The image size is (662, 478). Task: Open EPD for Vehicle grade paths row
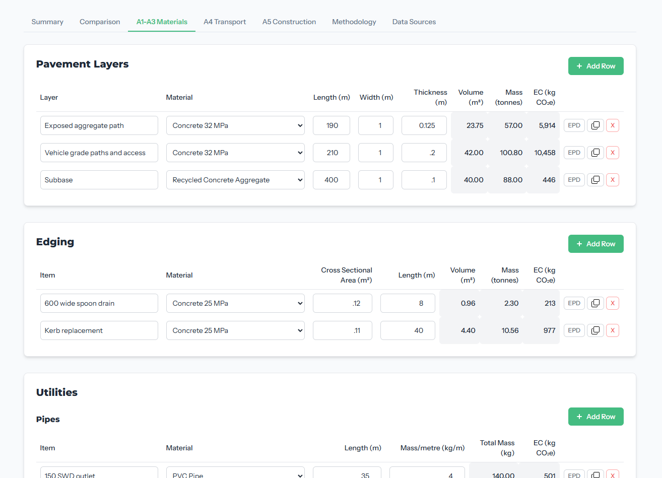click(x=574, y=153)
